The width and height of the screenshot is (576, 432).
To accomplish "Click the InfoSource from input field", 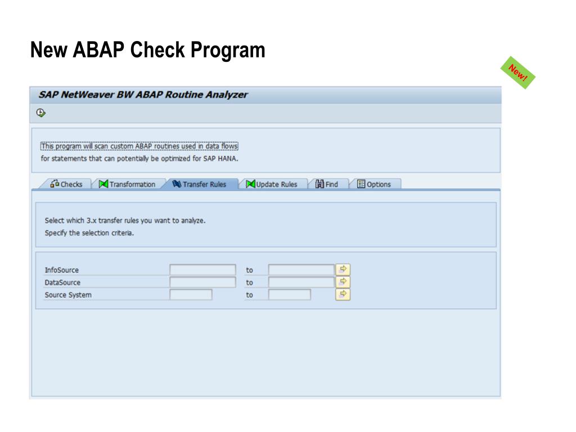I will pyautogui.click(x=202, y=269).
